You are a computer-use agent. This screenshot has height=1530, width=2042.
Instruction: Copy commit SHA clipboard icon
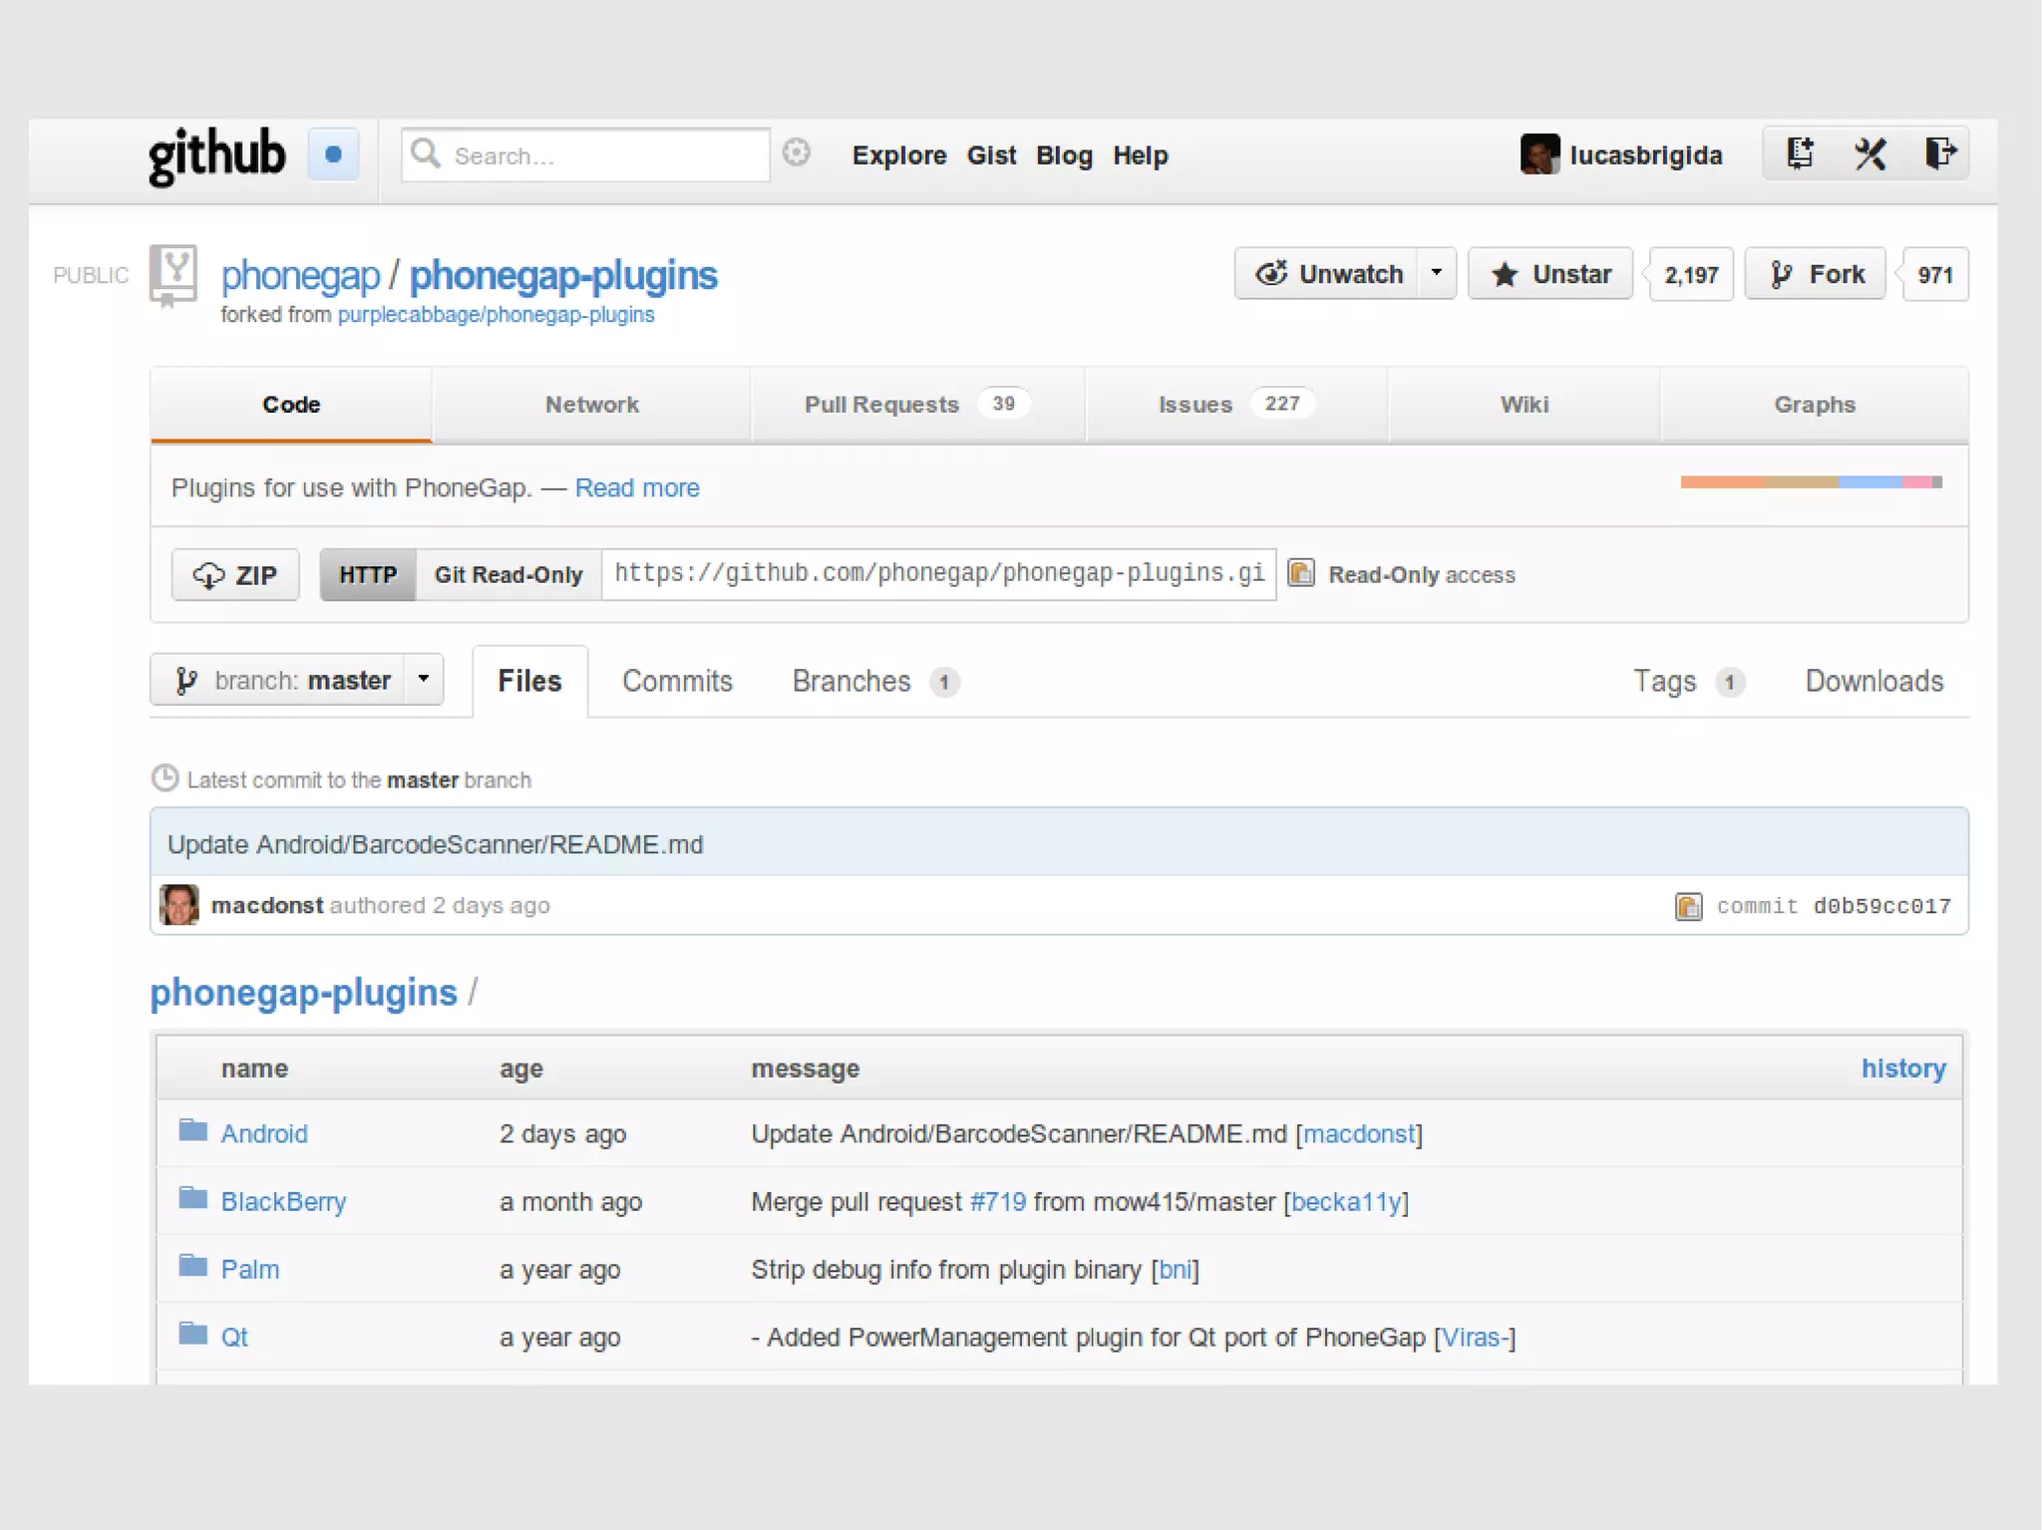1688,906
